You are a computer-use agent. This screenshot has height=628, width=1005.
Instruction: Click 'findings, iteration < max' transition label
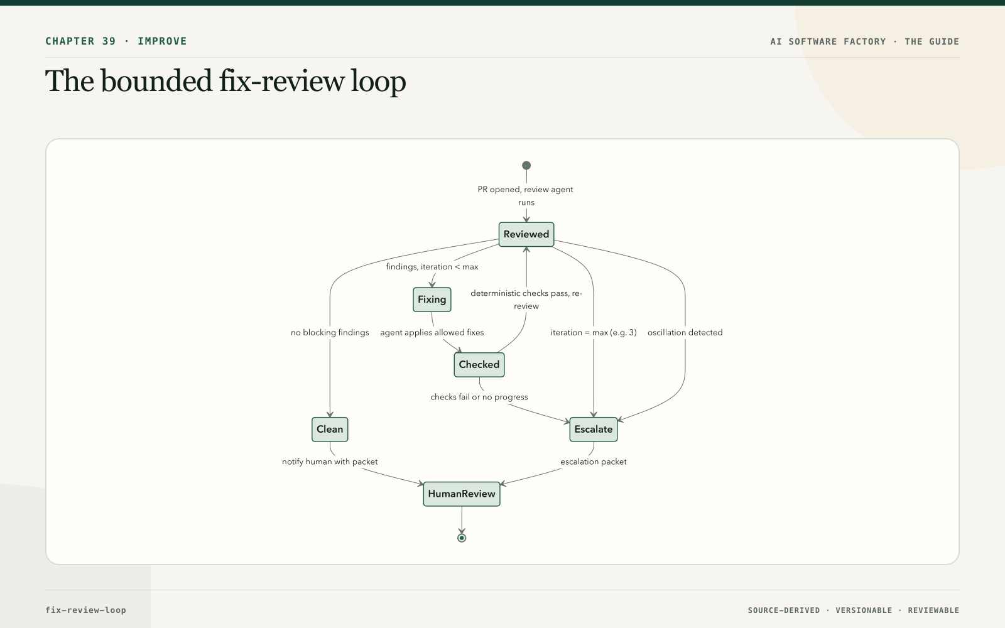coord(432,267)
